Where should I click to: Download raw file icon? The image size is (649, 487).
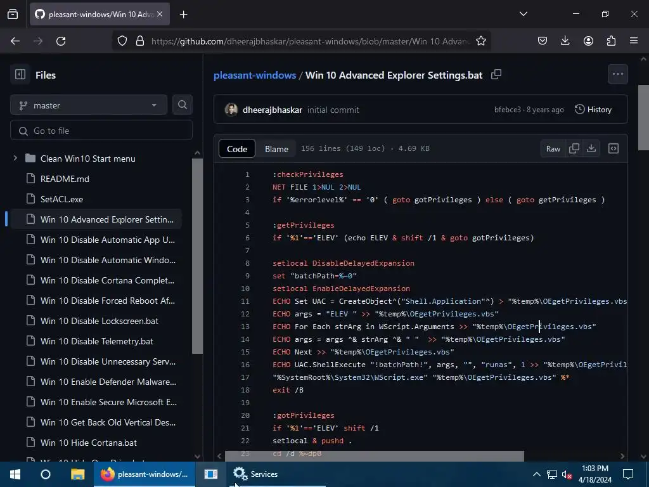pos(591,148)
